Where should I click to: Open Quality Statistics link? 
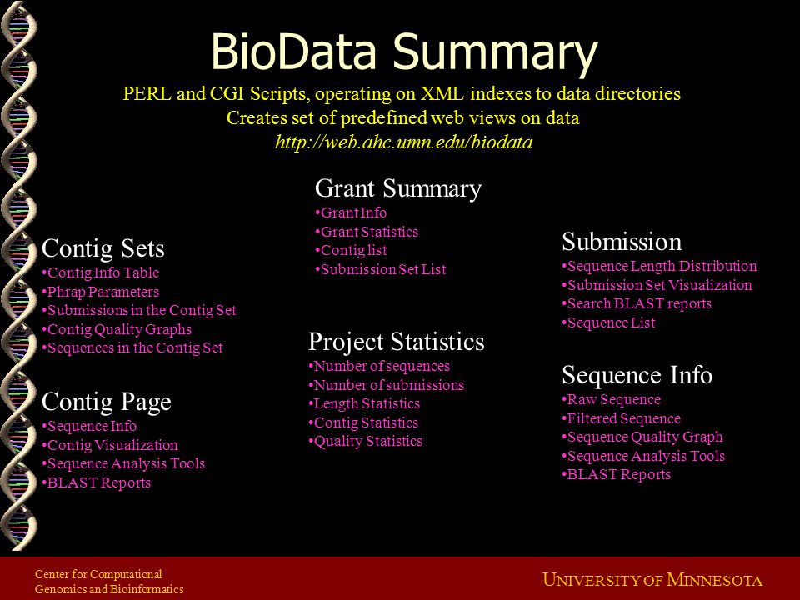tap(365, 441)
